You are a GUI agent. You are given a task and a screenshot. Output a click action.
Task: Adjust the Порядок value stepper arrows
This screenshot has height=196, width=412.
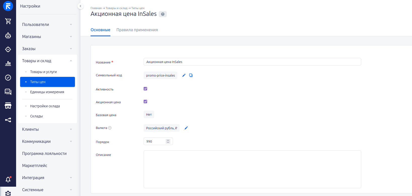pyautogui.click(x=168, y=141)
